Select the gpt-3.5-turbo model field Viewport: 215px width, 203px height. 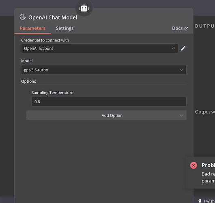104,70
